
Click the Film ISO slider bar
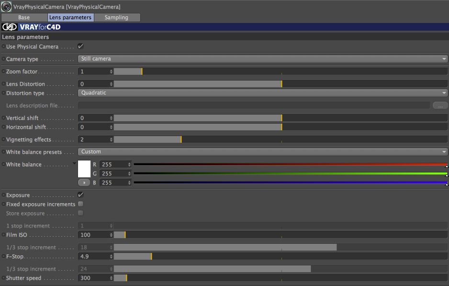(x=281, y=235)
